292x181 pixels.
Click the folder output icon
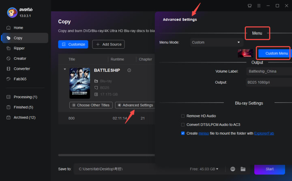click(x=243, y=169)
